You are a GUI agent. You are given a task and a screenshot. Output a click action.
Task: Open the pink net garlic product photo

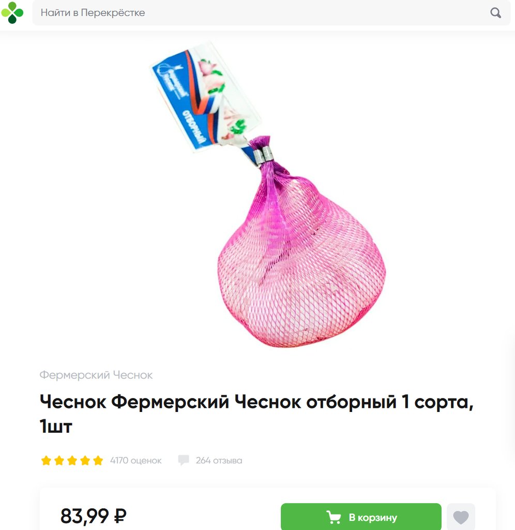[x=267, y=195]
